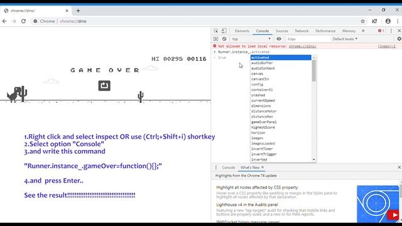Click autocomplete list scrollbar thumb
The width and height of the screenshot is (402, 226).
point(314,70)
